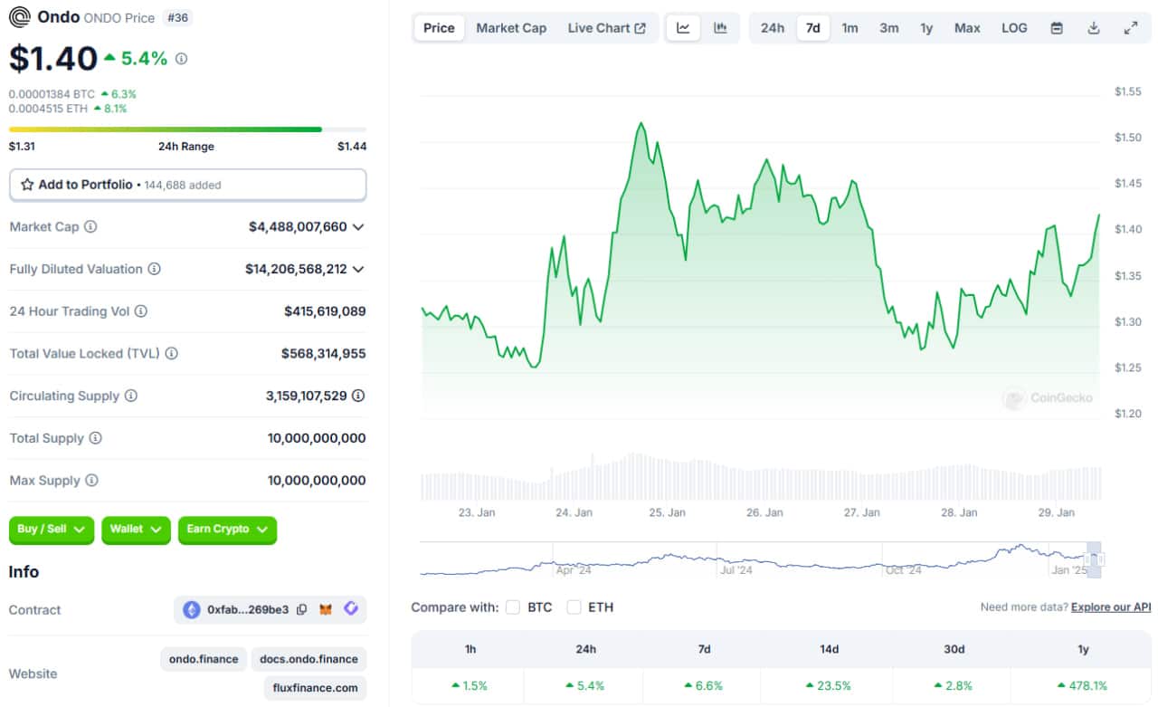The height and width of the screenshot is (707, 1158).
Task: Select the 1y time range
Action: [x=926, y=28]
